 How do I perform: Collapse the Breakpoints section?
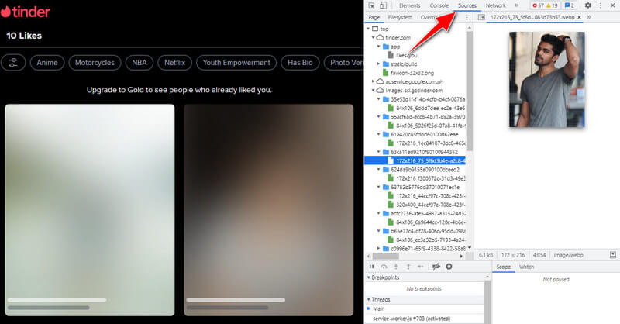click(367, 277)
